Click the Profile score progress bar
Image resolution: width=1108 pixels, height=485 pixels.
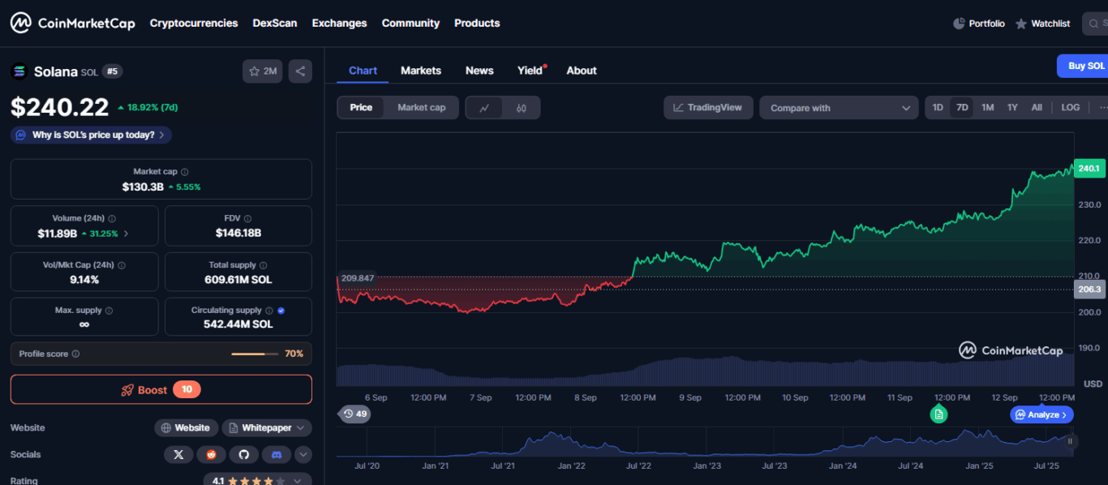(255, 354)
